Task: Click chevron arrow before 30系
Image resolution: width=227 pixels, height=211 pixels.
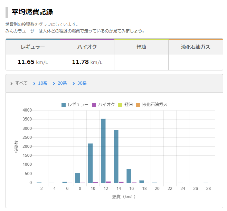Action: (x=74, y=84)
